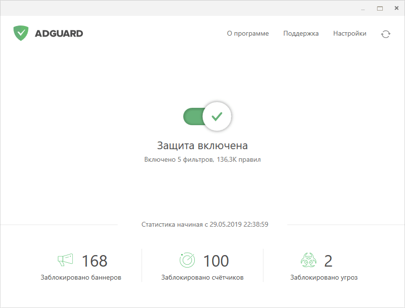Click the blocked counters count 100
The height and width of the screenshot is (308, 405).
216,260
